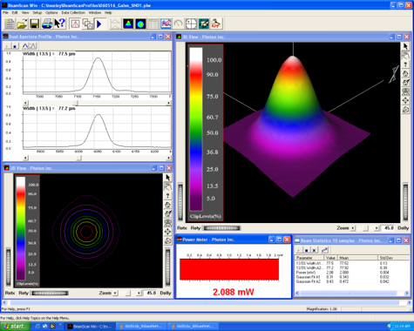Click double Gaussian curve icon in Dual Aperture Profile

tap(32, 46)
